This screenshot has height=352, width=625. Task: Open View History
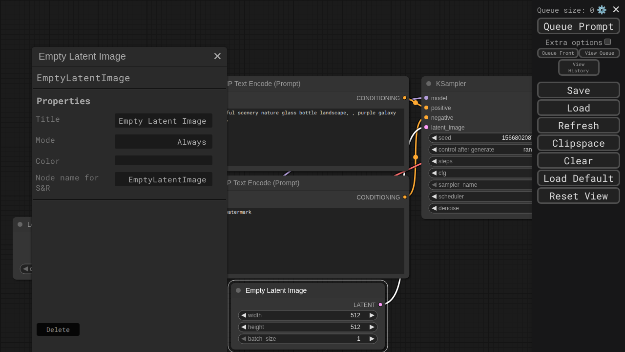click(x=578, y=67)
